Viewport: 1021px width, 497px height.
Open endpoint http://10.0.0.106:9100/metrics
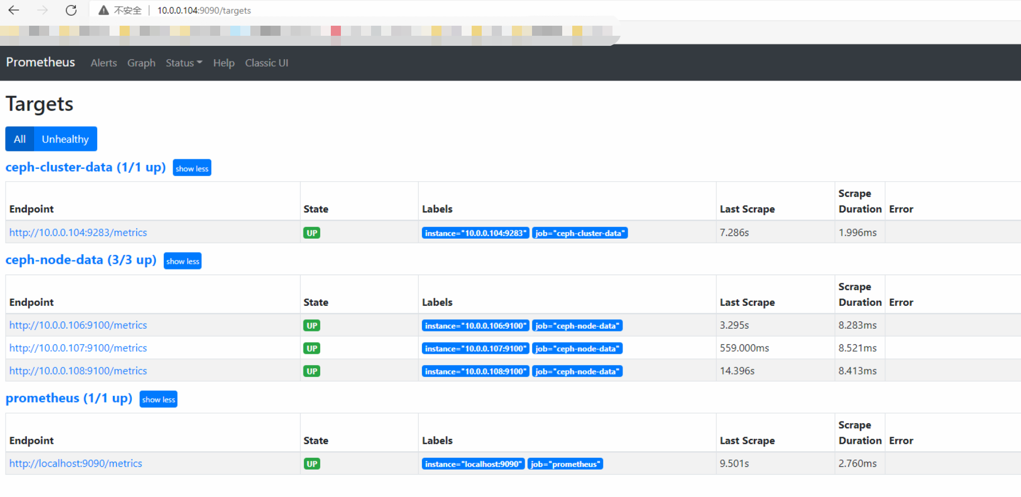[x=78, y=325]
